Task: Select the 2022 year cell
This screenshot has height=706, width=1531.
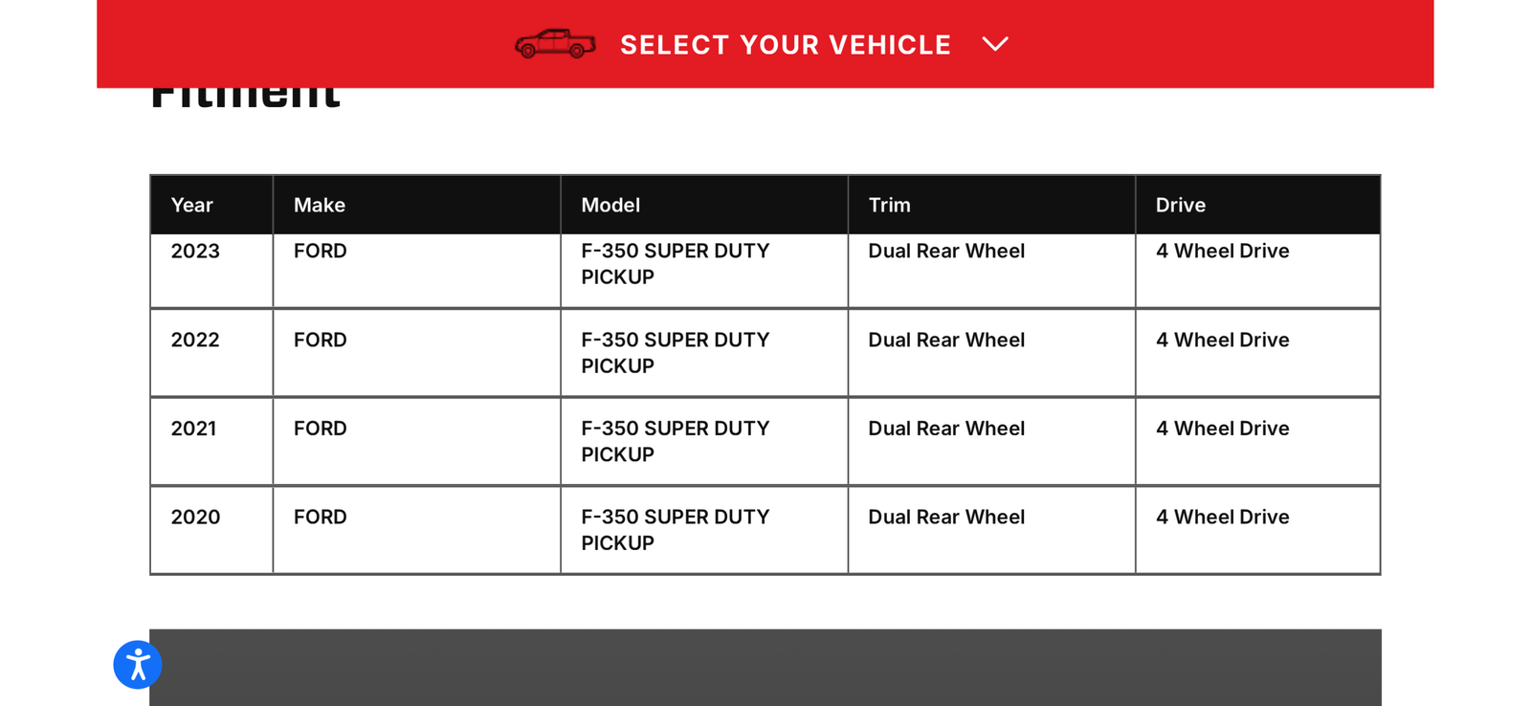Action: pos(195,341)
